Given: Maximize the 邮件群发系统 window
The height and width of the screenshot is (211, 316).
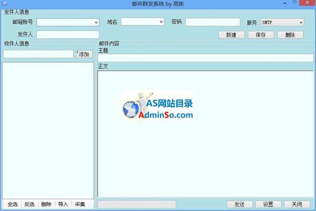Looking at the screenshot, I should coord(295,2).
